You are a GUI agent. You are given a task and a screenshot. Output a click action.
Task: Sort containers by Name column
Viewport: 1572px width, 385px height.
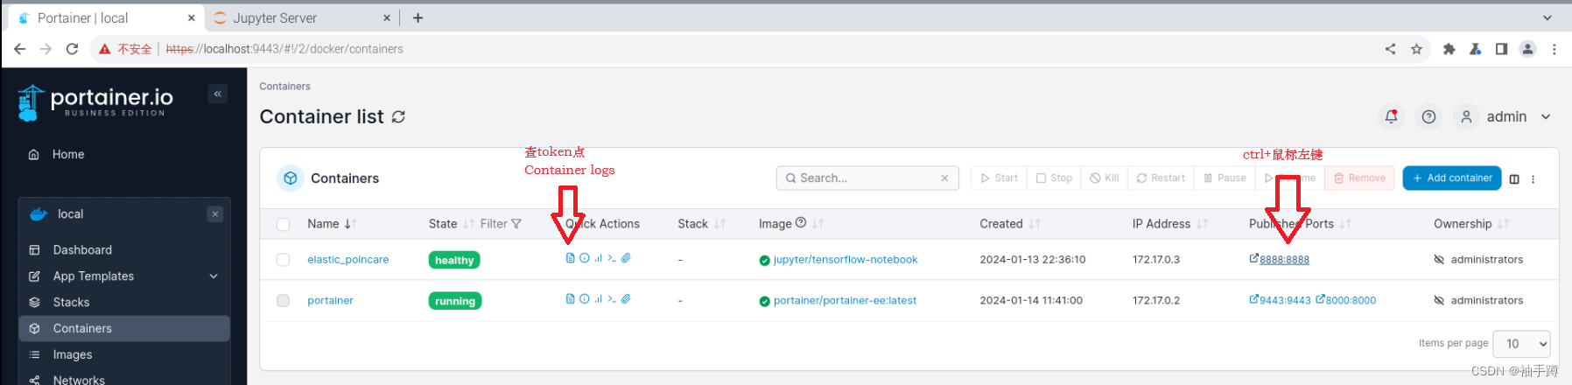click(x=332, y=224)
